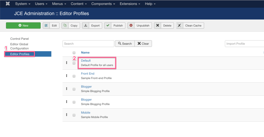The image size is (264, 137).
Task: Click the Unpublish red cross icon
Action: tap(131, 25)
